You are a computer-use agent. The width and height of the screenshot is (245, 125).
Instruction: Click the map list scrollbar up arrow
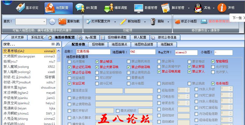[x=58, y=51]
